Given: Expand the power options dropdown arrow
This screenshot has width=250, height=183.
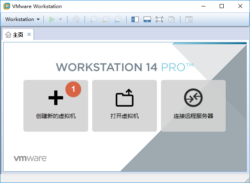Looking at the screenshot, I should click(60, 19).
